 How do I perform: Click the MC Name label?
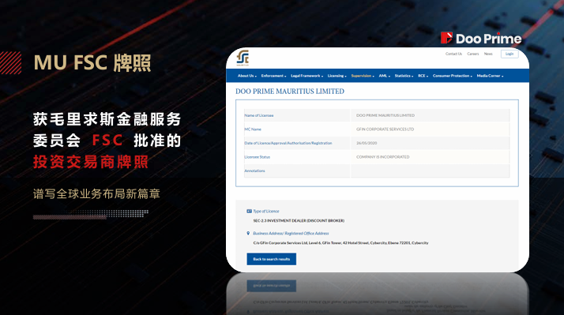(x=253, y=129)
